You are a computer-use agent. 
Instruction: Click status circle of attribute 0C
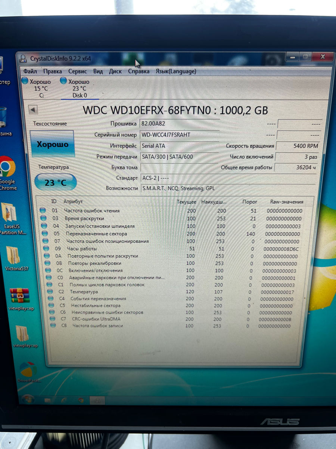click(49, 270)
